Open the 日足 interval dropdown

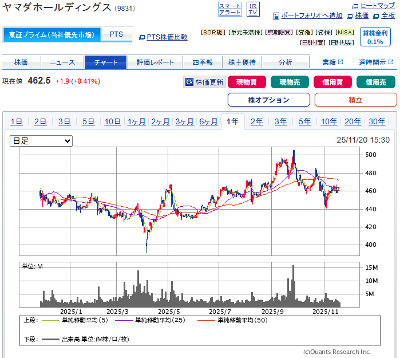[41, 141]
